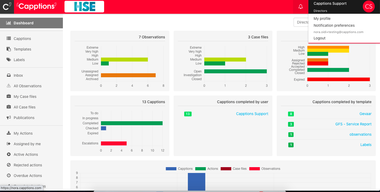Click the Assigned by me arrow icon

[9, 144]
